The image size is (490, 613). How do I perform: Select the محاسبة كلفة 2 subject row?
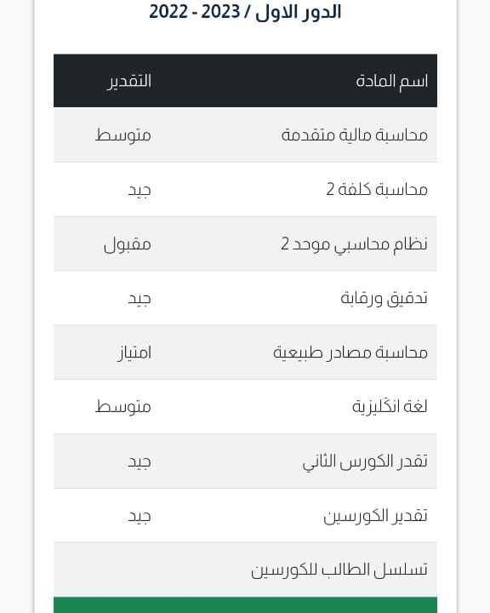245,190
